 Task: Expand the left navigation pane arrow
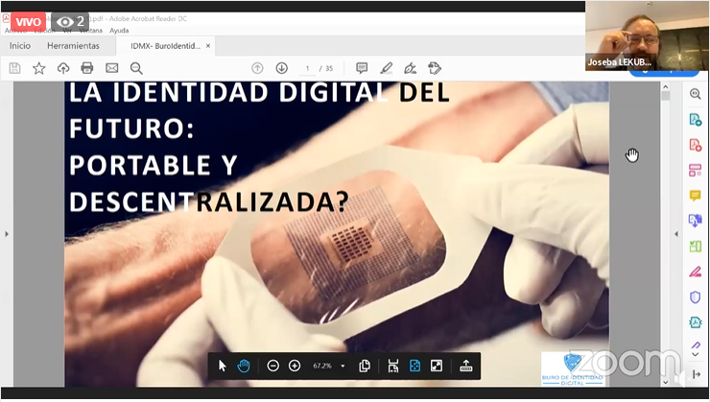pos(7,234)
